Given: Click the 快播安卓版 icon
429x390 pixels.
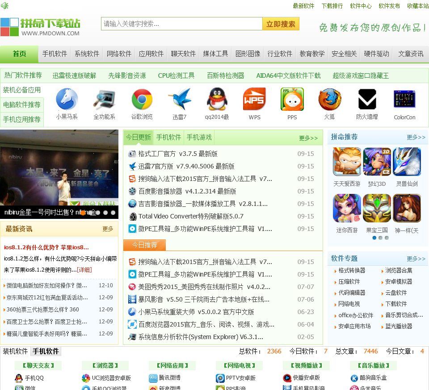Looking at the screenshot, I should click(x=287, y=378).
